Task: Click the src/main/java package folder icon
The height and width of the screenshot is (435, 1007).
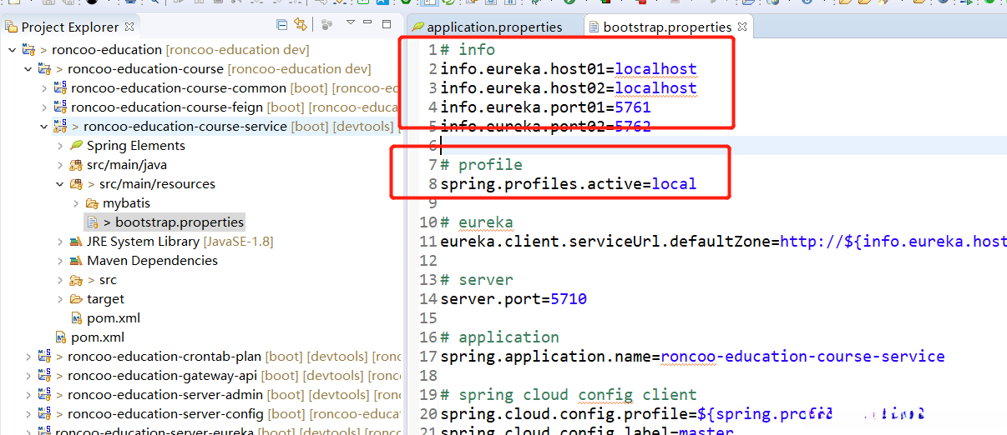Action: point(76,165)
